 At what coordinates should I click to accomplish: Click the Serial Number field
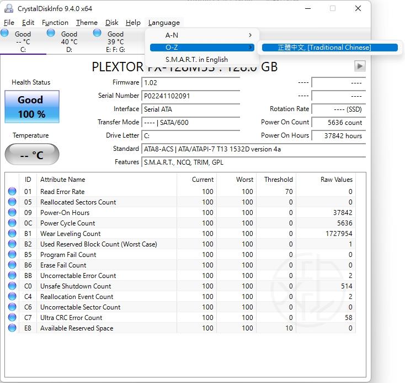[x=190, y=96]
